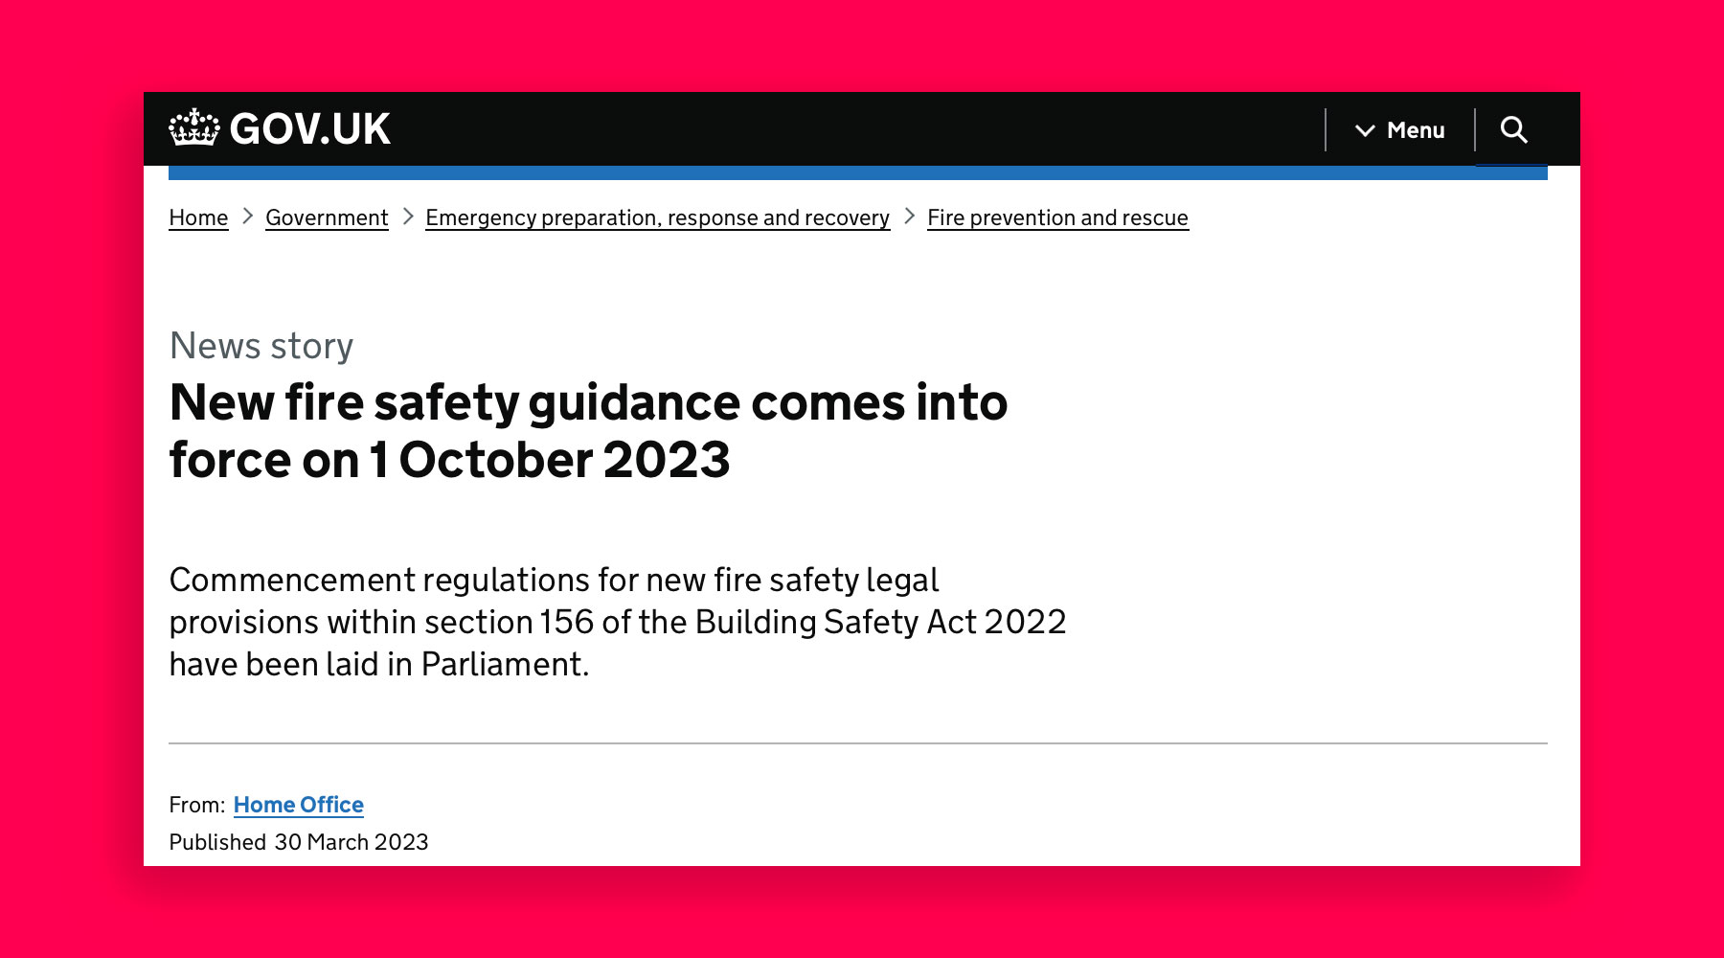
Task: Click the From: label text
Action: (197, 805)
